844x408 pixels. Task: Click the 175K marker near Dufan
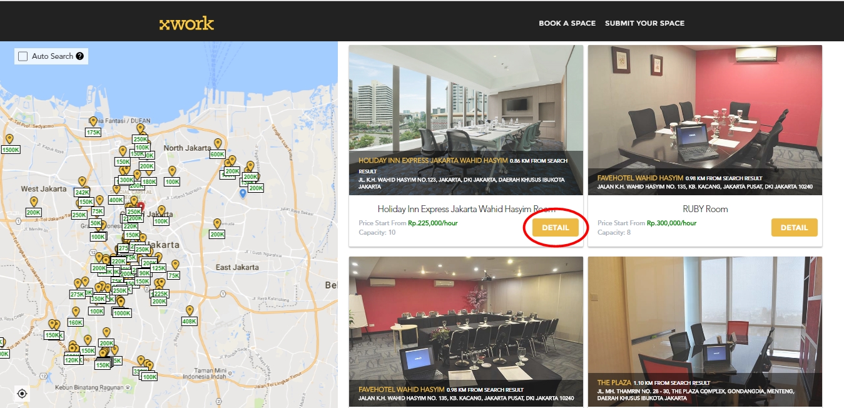tap(93, 132)
